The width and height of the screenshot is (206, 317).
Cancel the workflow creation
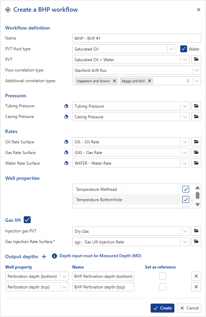point(189,308)
